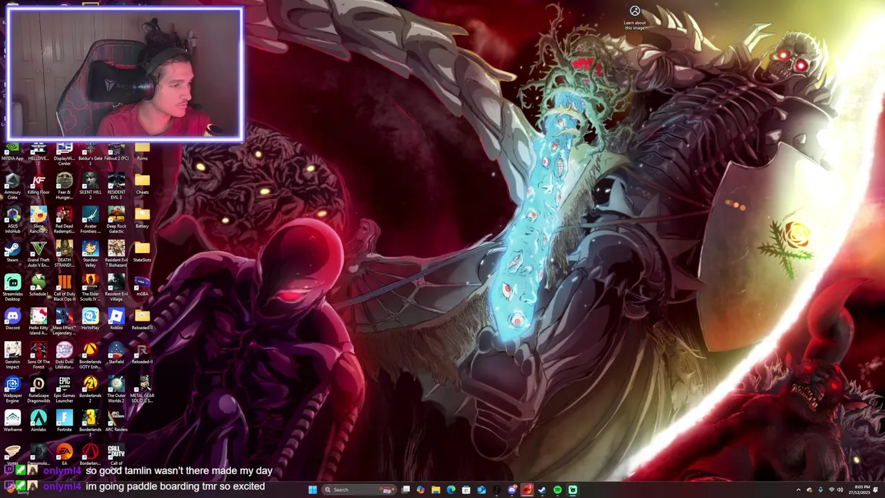Open the Killing Floor 3 shortcut
Viewport: 885px width, 498px height.
(38, 185)
